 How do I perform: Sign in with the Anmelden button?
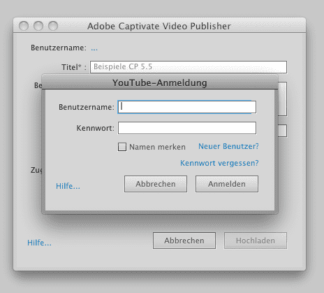coord(227,184)
